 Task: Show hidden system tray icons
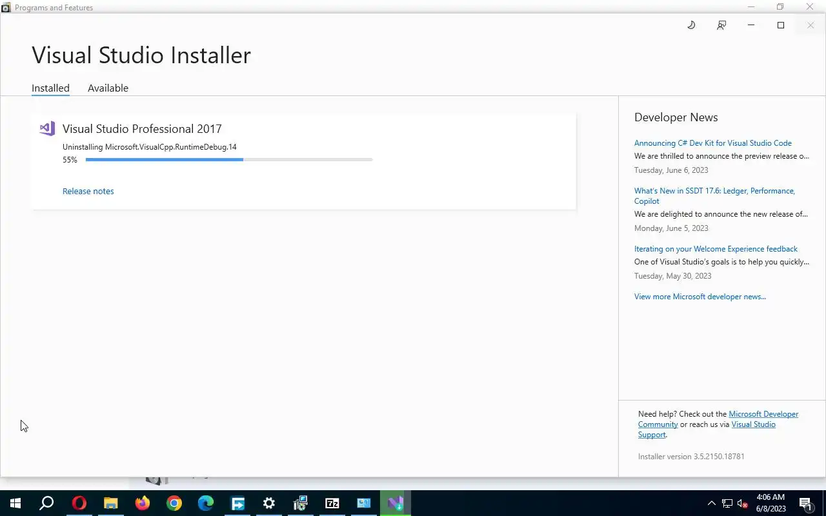[712, 503]
